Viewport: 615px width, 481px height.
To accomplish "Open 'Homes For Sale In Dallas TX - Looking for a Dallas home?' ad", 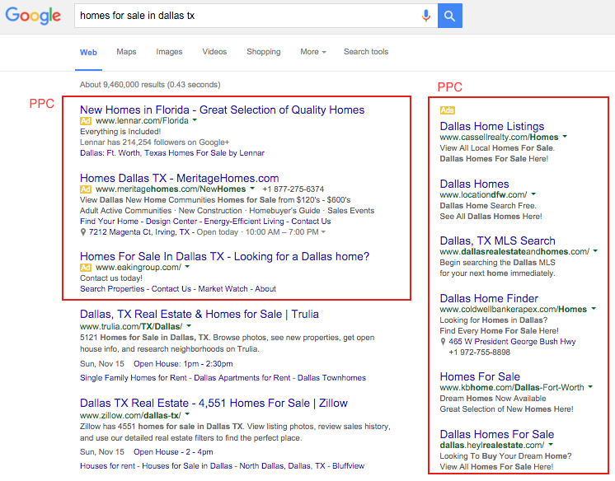I will coord(224,256).
